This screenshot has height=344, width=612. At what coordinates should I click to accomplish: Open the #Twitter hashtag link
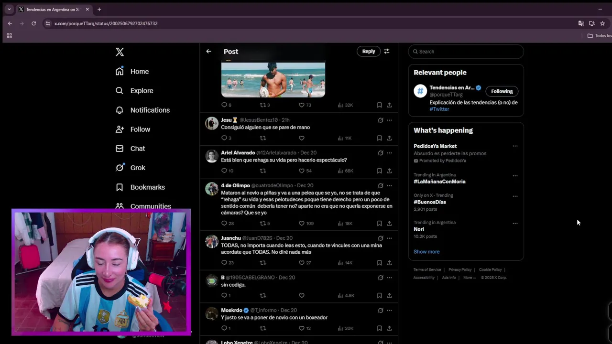tap(439, 109)
